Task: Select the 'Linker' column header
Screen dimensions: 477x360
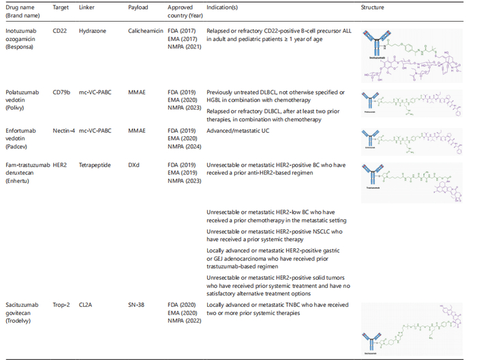Action: pyautogui.click(x=87, y=7)
